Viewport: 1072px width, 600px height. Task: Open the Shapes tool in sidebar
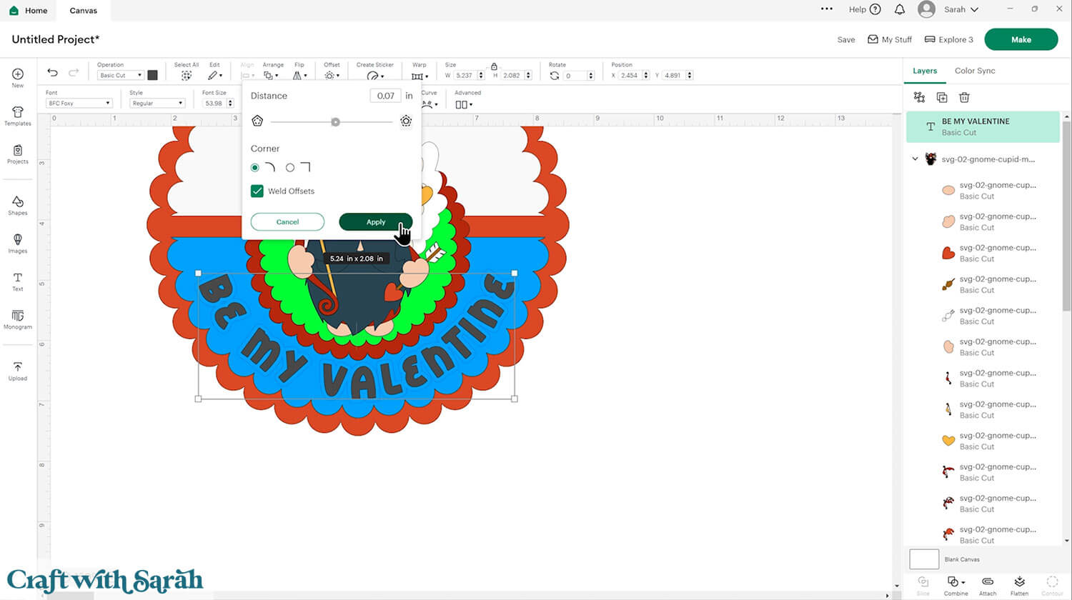pos(18,204)
